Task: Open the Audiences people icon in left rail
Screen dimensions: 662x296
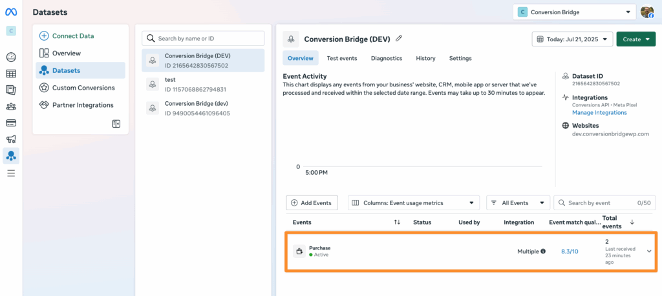Action: [x=11, y=106]
